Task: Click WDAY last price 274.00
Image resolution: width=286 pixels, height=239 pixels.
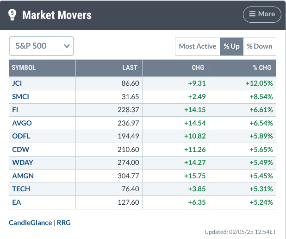Action: pos(128,163)
